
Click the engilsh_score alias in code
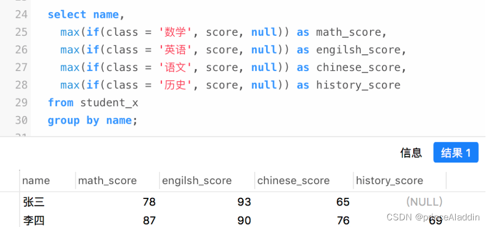pos(358,51)
